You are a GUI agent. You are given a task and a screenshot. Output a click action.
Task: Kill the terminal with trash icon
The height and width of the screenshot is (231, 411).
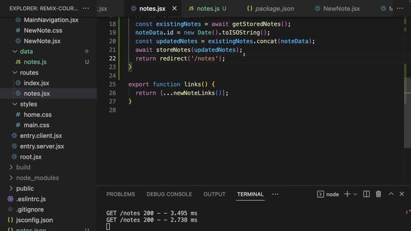(x=378, y=194)
